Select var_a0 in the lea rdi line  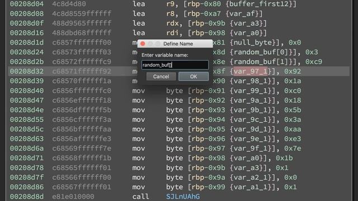pyautogui.click(x=246, y=33)
